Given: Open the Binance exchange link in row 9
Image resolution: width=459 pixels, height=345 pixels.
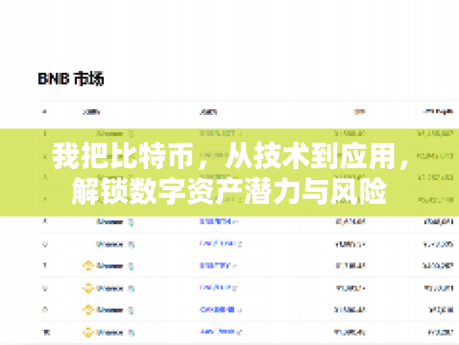Looking at the screenshot, I should click(110, 309).
